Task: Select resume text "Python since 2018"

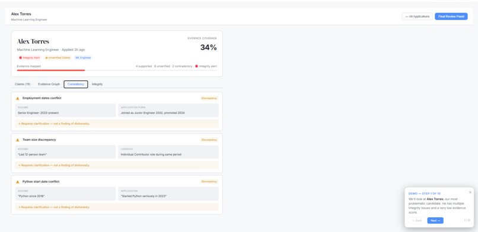Action: coord(31,196)
